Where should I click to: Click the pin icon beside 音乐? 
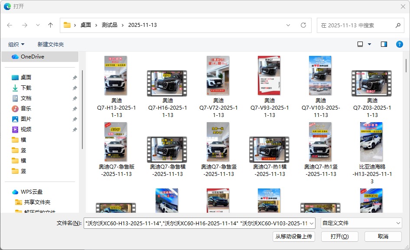click(x=75, y=108)
